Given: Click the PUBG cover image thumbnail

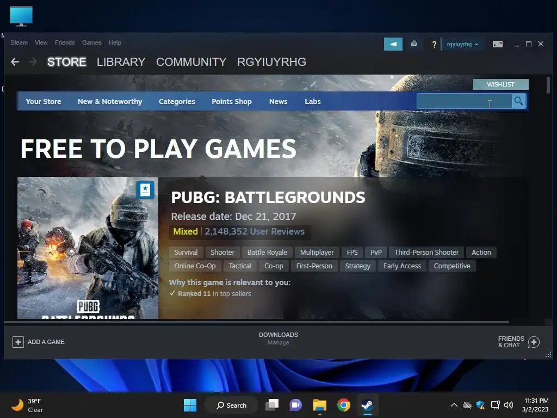Looking at the screenshot, I should [88, 248].
